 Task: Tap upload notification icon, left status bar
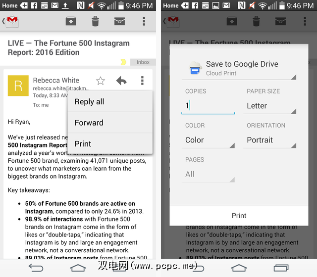(65, 5)
